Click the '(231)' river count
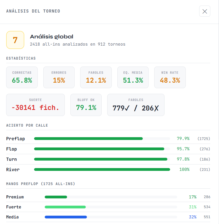Image resolution: width=219 pixels, height=224 pixels. click(x=205, y=169)
